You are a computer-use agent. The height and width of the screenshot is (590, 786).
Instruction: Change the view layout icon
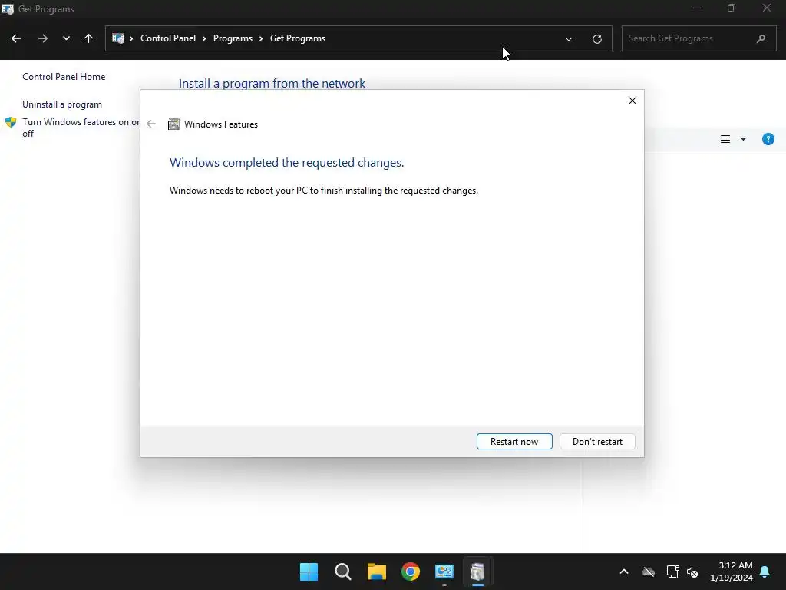pyautogui.click(x=725, y=140)
